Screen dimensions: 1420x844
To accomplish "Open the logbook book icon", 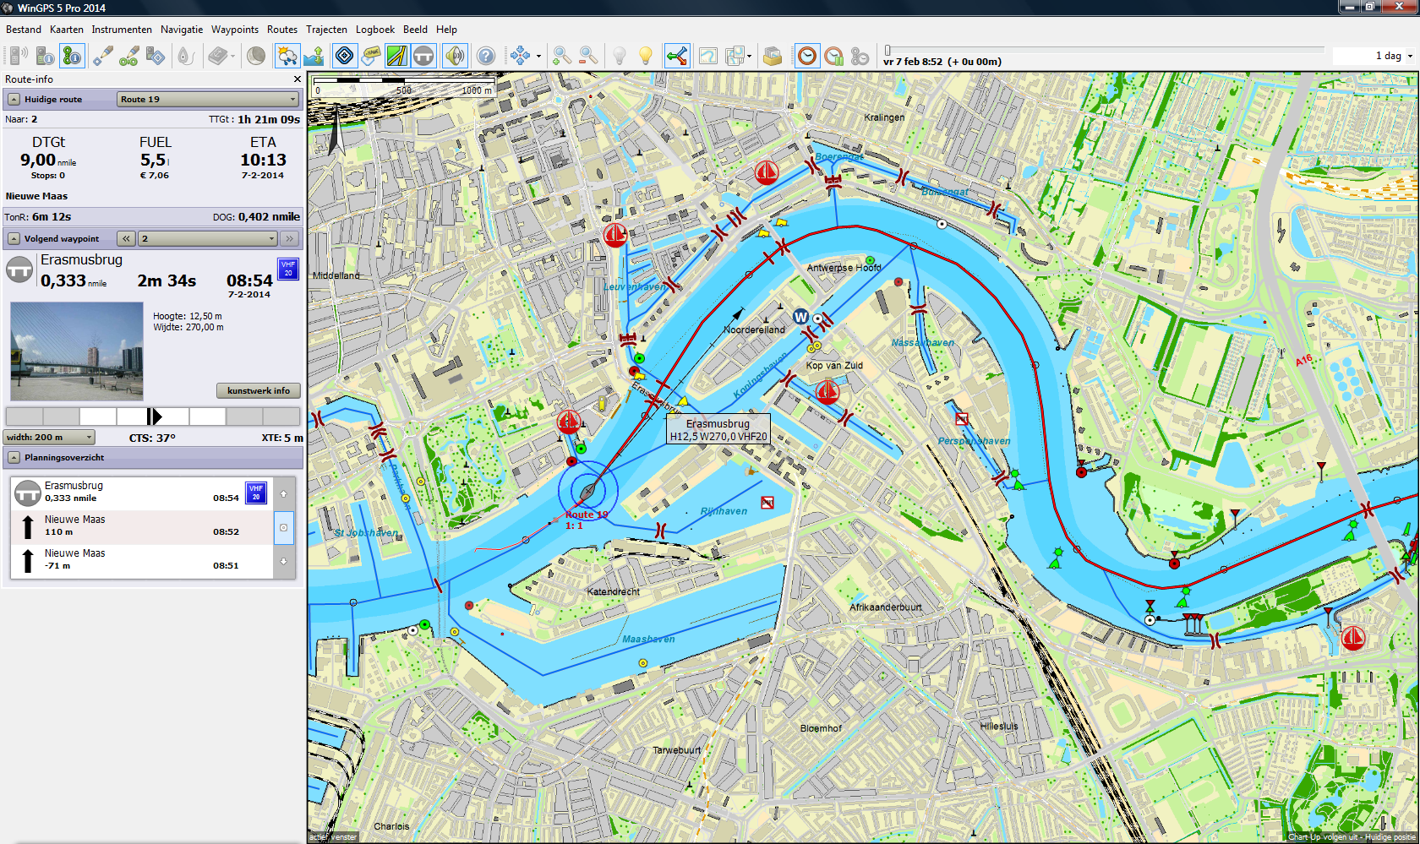I will tap(218, 56).
